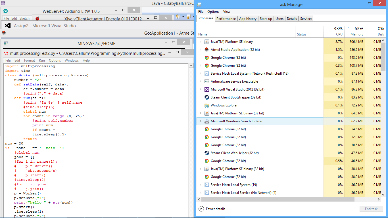Viewport: 388px width, 218px height.
Task: Click the Task Manager scroll-down arrow
Action: point(383,195)
